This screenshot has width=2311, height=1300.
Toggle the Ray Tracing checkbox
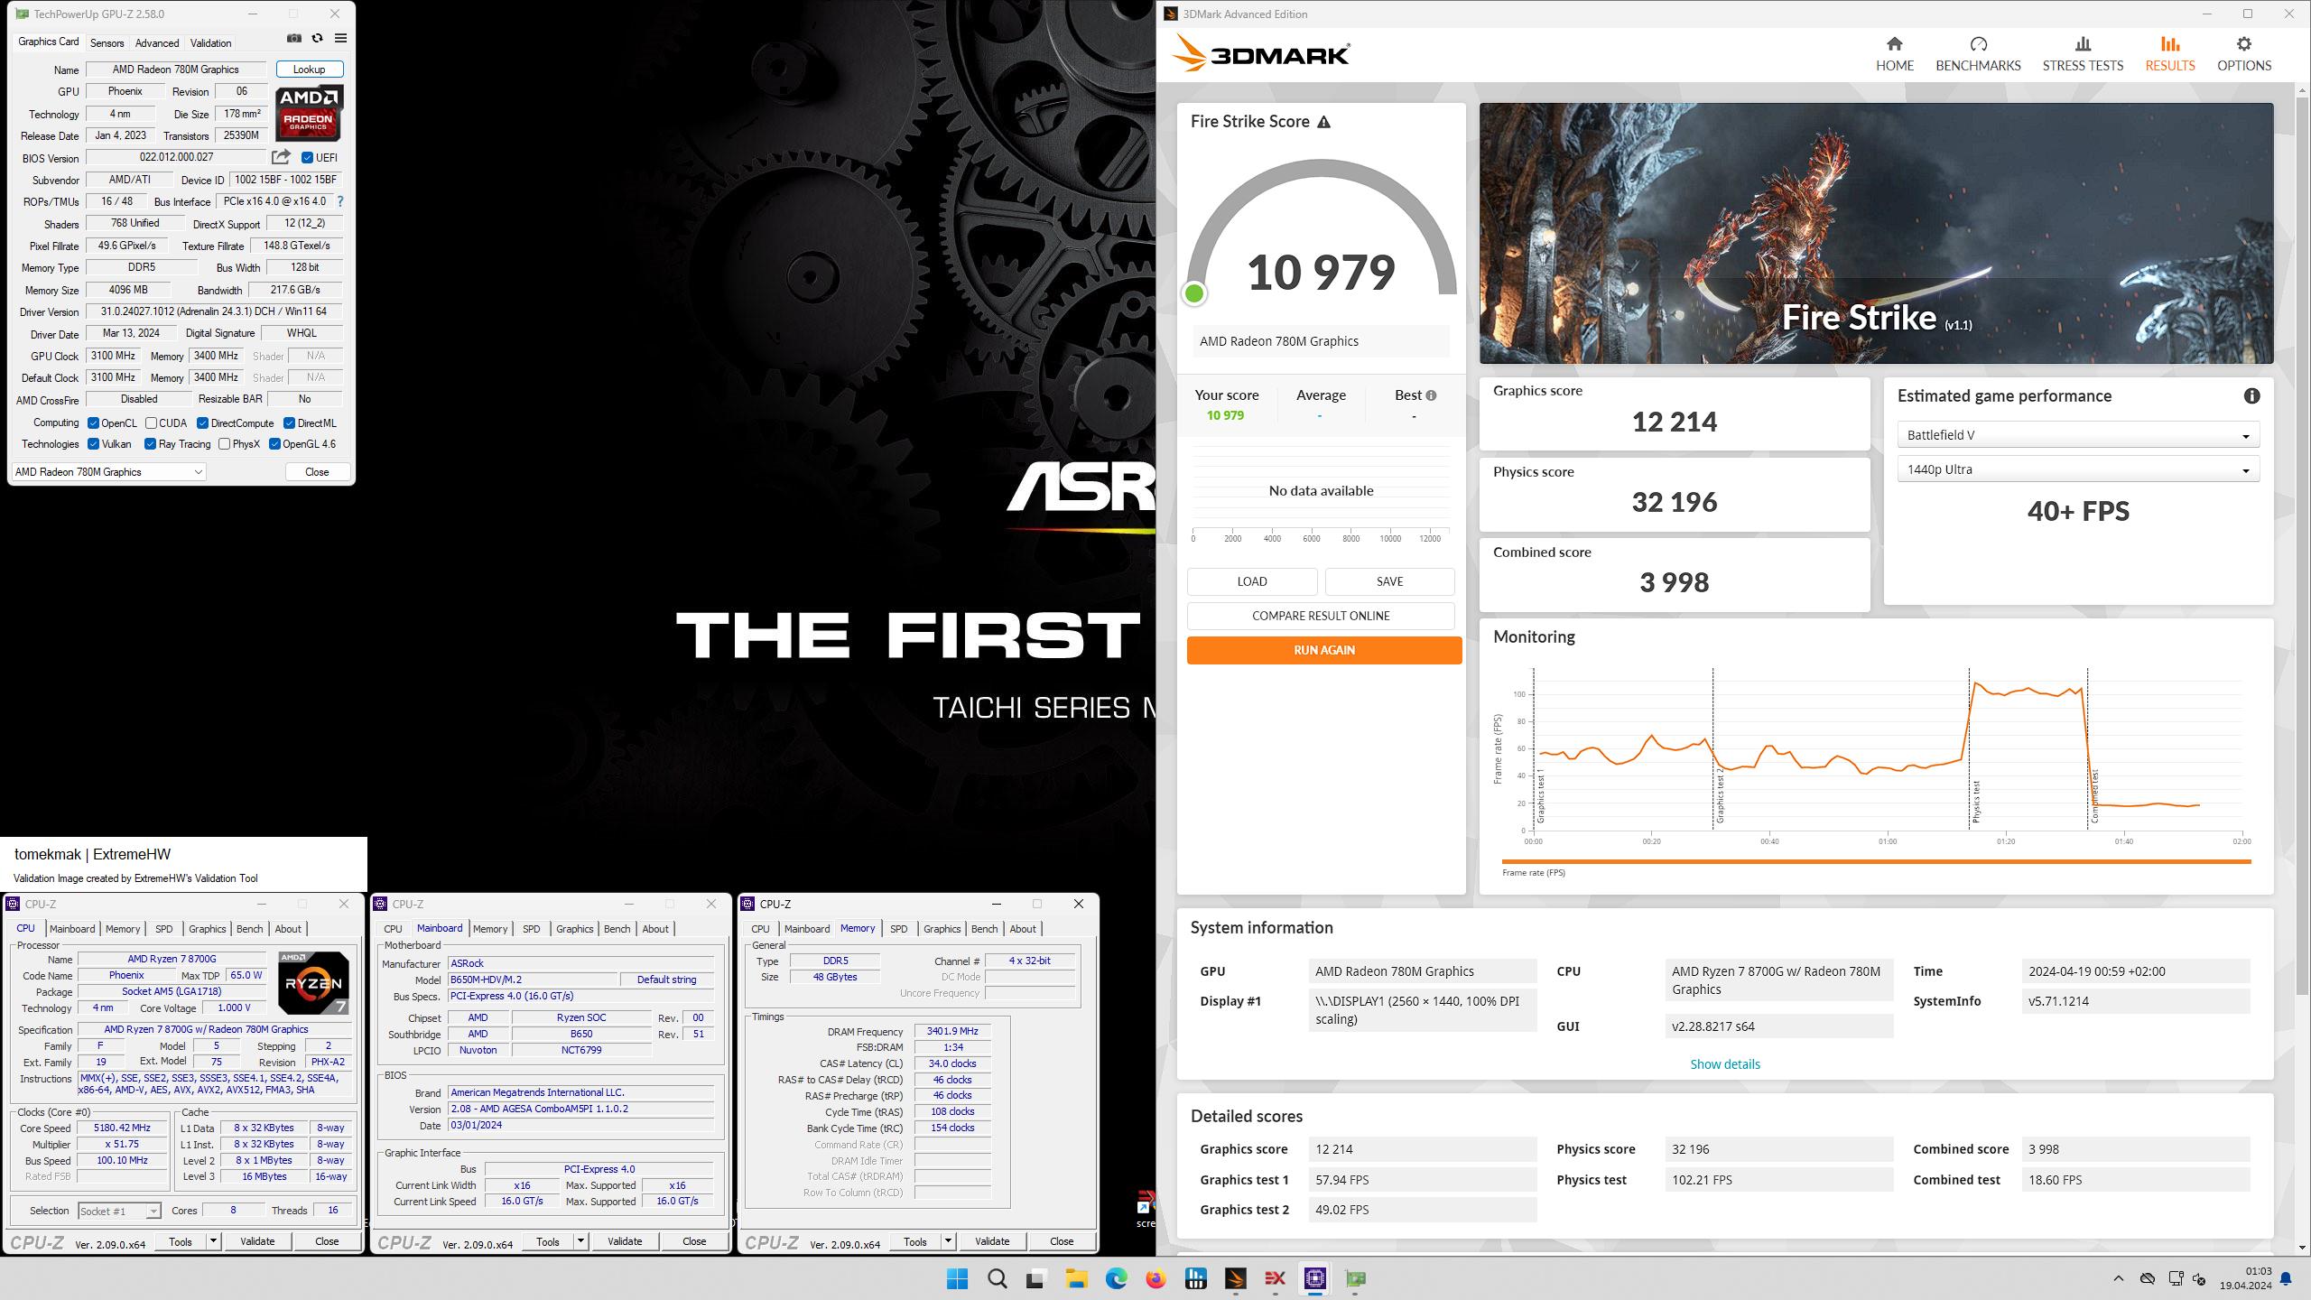(x=150, y=443)
